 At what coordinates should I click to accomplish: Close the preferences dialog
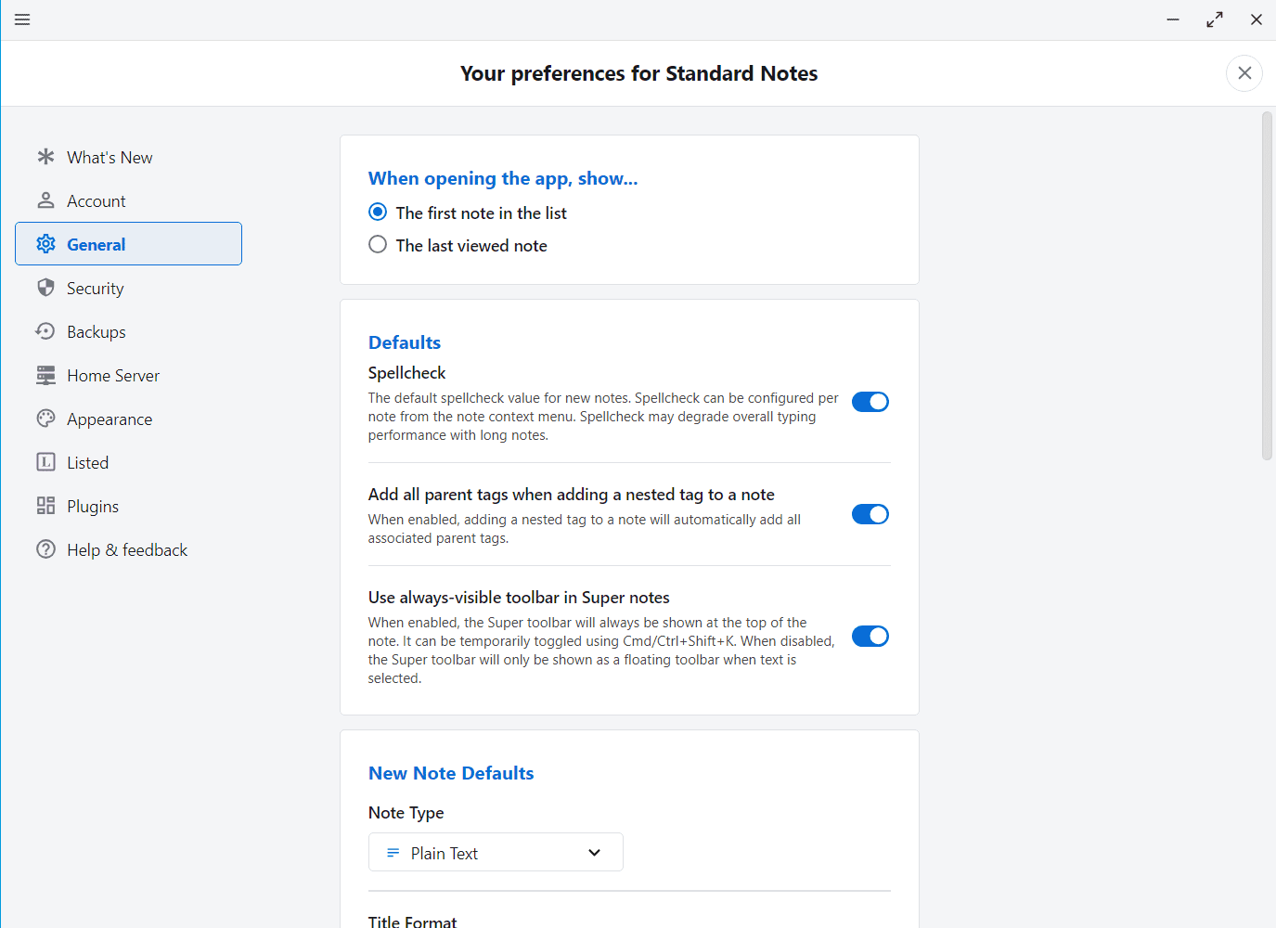1244,73
